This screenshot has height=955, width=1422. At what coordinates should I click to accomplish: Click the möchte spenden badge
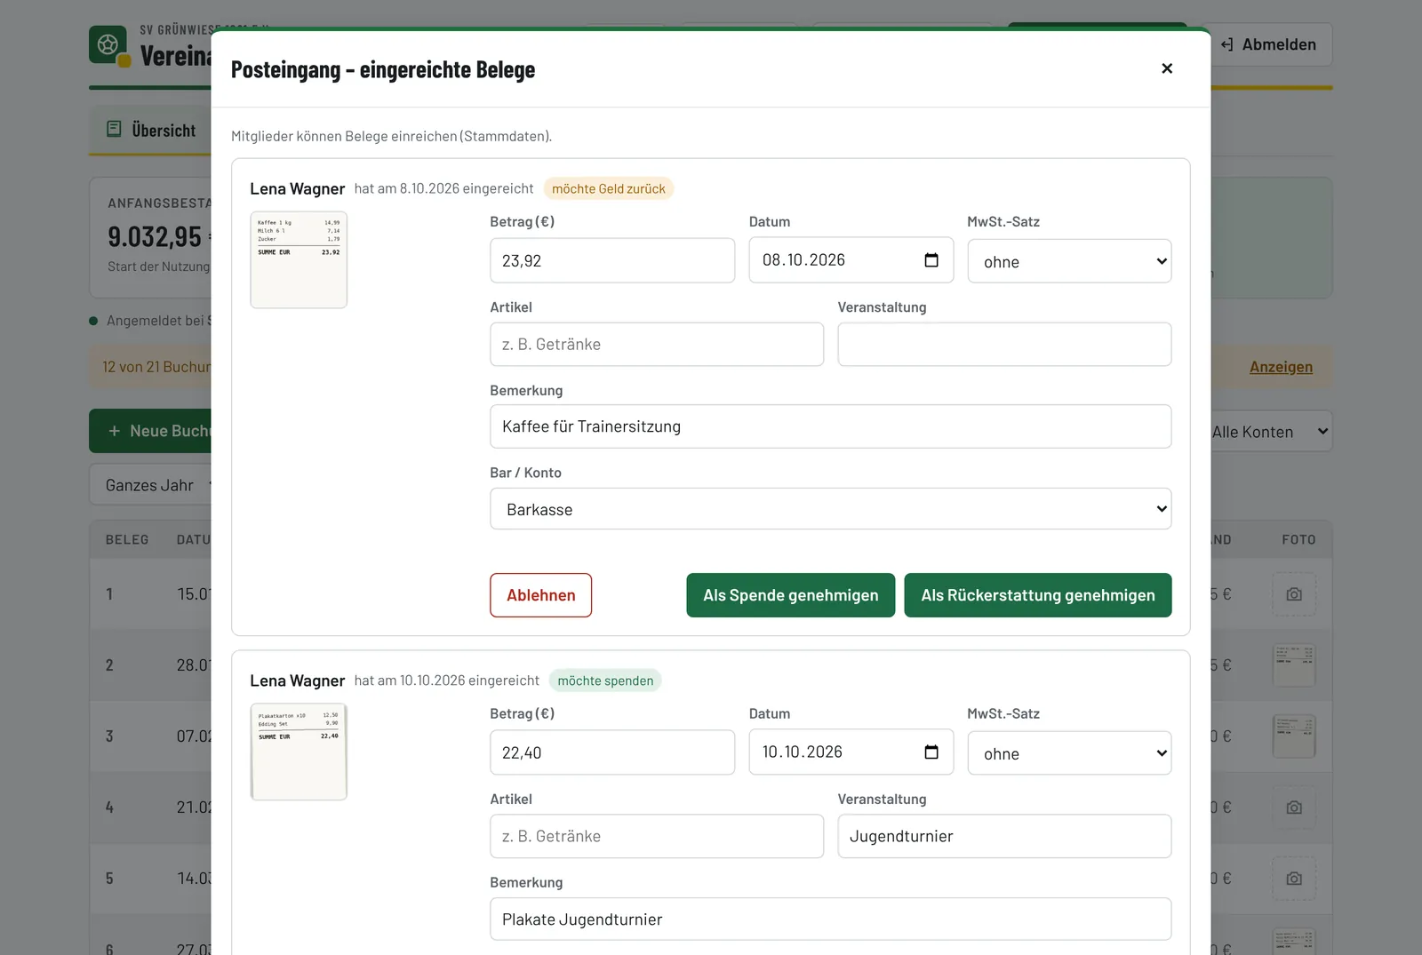point(605,680)
